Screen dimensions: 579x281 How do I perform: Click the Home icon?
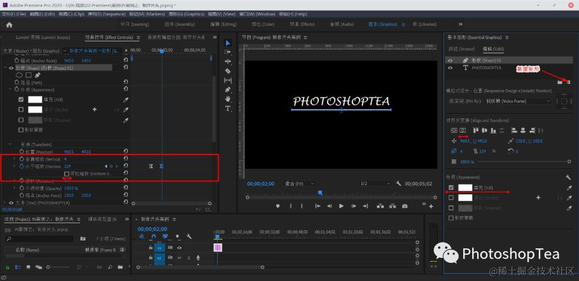(9, 25)
